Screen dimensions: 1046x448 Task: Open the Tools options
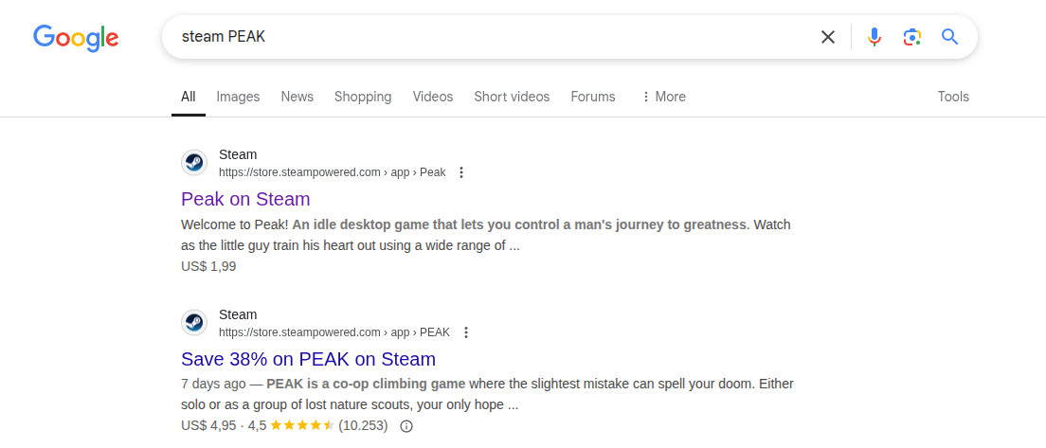click(952, 97)
